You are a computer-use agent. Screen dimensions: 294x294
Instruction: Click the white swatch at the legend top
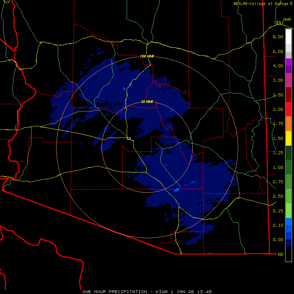click(288, 36)
